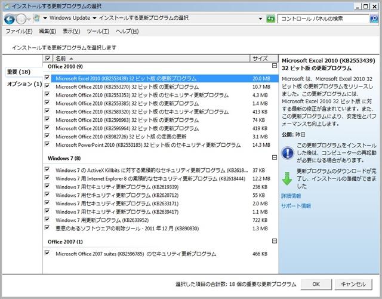
Task: Uncheck Office 2010 KB2596963 update checkbox
Action: coord(47,119)
